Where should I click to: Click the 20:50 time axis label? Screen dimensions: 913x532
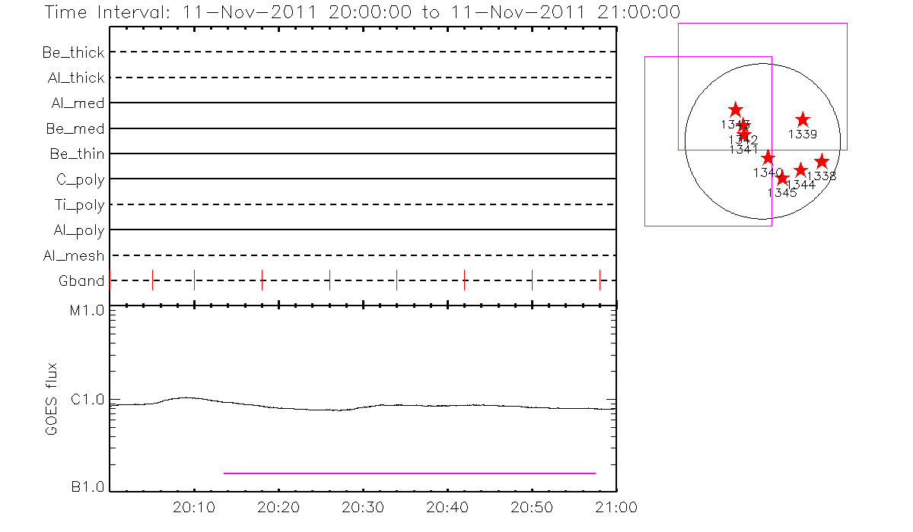pyautogui.click(x=532, y=507)
